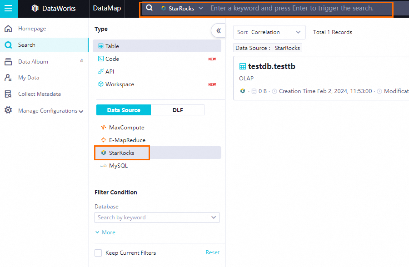This screenshot has width=409, height=267.
Task: Click the Data Source: StarRocks filter tag
Action: click(x=268, y=48)
